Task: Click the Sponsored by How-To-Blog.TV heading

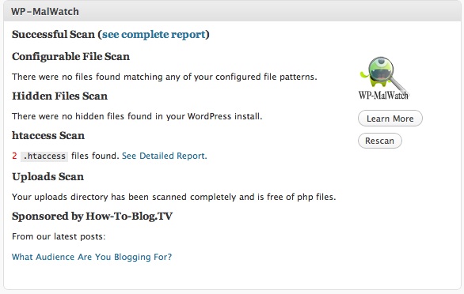Action: [92, 217]
